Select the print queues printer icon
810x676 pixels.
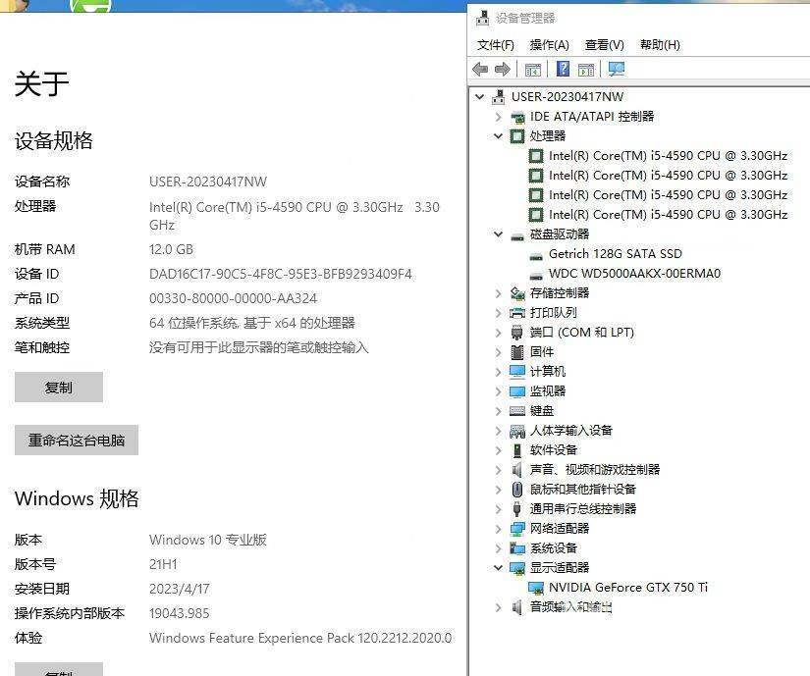pyautogui.click(x=517, y=313)
